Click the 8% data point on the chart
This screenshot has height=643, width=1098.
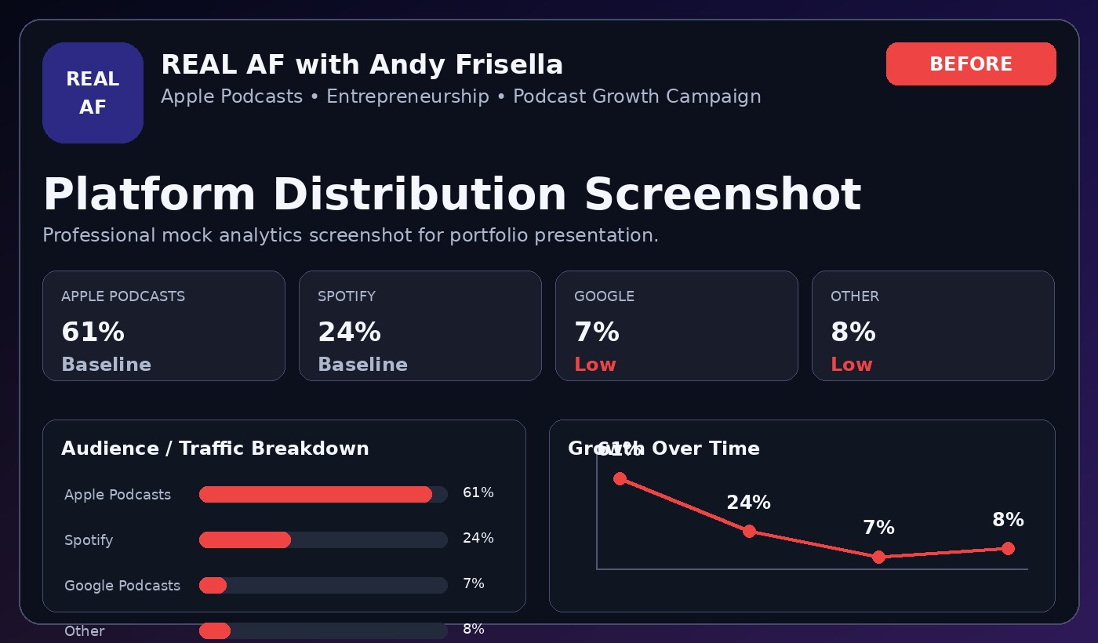pos(1008,548)
